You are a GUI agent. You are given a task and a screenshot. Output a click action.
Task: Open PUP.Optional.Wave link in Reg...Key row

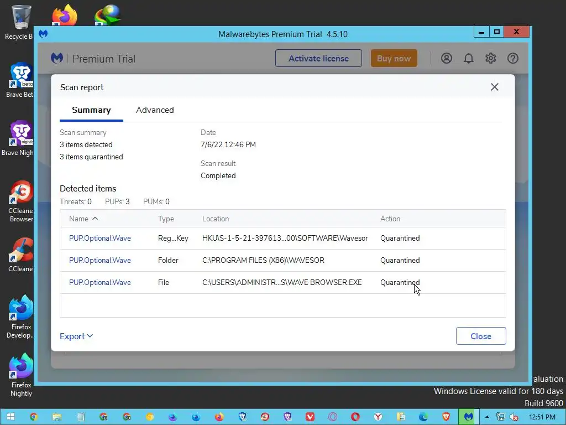pos(100,238)
